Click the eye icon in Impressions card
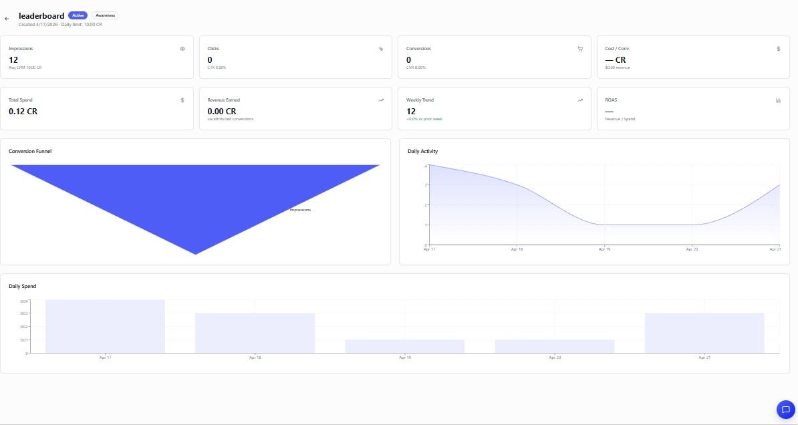 (182, 49)
